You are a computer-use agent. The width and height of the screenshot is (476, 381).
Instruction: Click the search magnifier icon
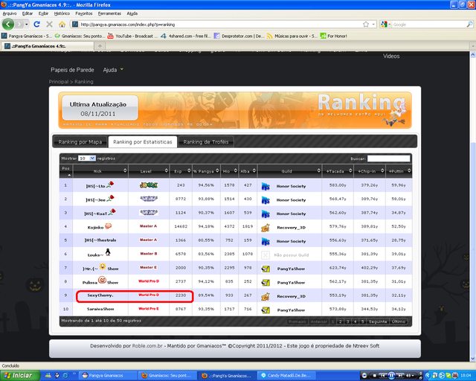[x=469, y=25]
